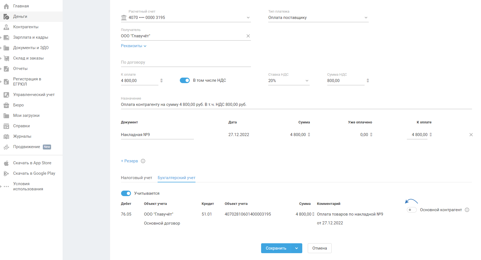
Task: Disable the В том числе НДС toggle
Action: point(185,80)
